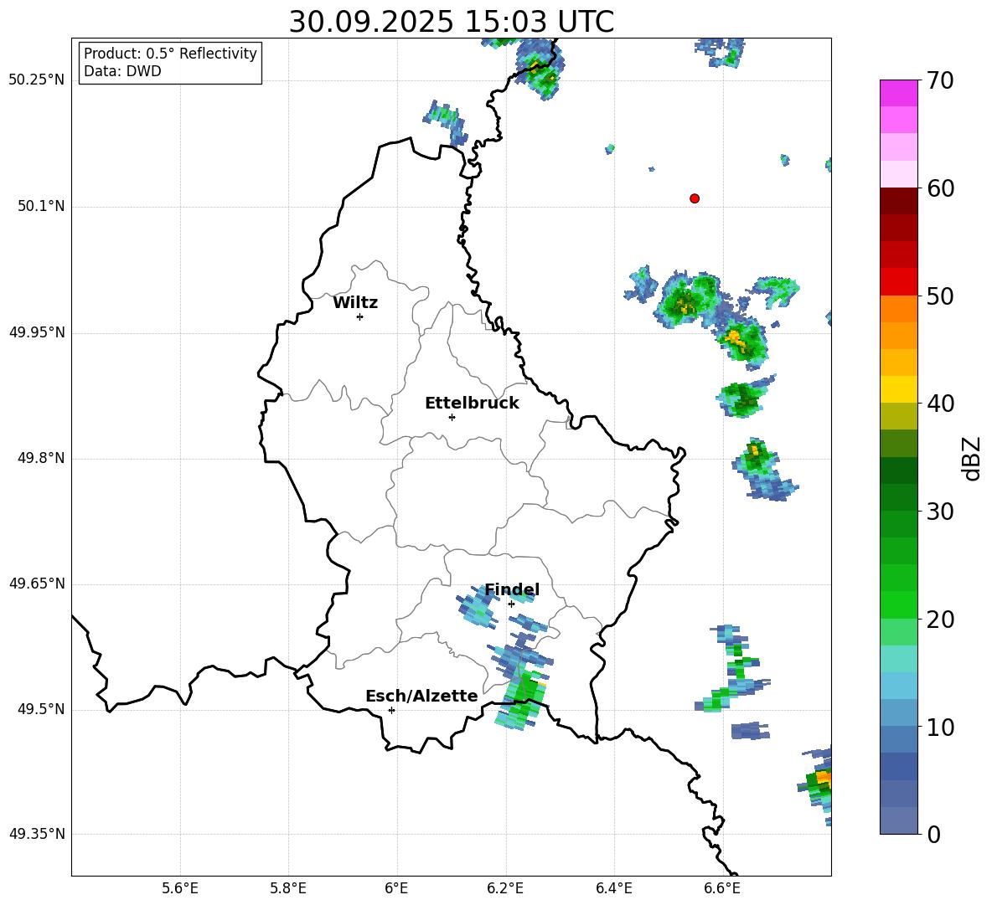
Task: Click the red radar site marker
Action: tap(695, 198)
